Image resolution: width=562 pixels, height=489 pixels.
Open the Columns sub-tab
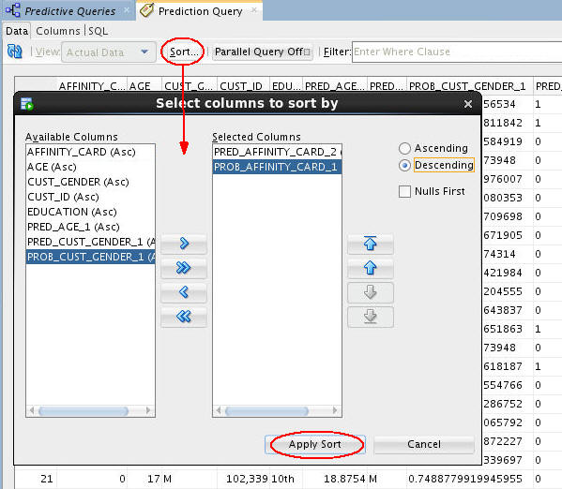58,31
